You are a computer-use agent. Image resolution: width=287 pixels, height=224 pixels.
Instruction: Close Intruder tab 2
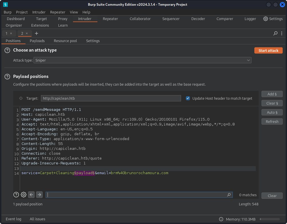27,33
